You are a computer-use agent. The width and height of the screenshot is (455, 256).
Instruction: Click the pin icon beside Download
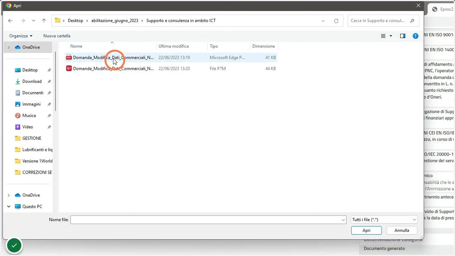pos(49,82)
